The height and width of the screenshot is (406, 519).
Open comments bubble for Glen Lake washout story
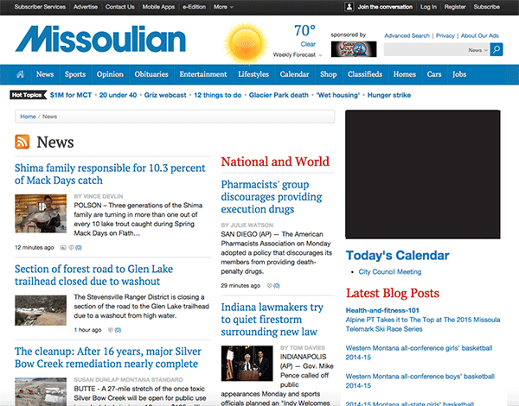[111, 330]
